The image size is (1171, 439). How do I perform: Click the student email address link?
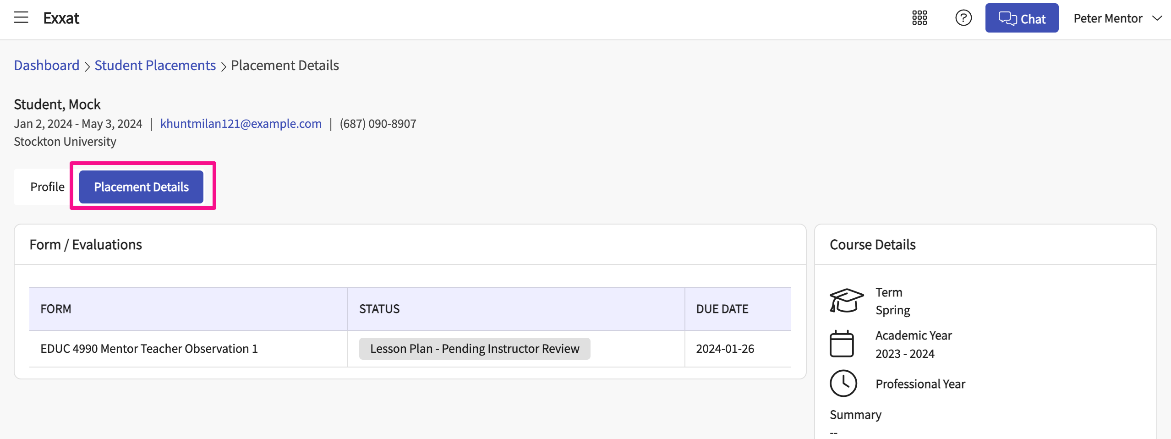pyautogui.click(x=241, y=124)
